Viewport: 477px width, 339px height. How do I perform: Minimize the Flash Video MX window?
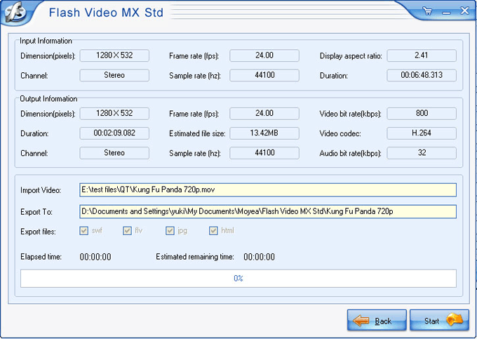[446, 13]
